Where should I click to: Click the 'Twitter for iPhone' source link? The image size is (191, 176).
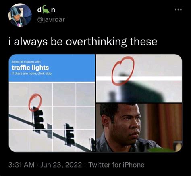(116, 165)
